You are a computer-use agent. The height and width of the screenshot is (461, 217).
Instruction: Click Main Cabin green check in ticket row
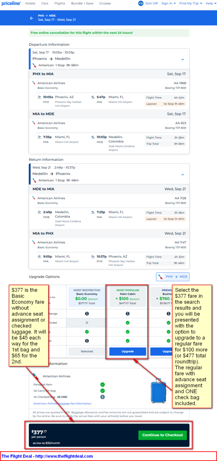128,323
